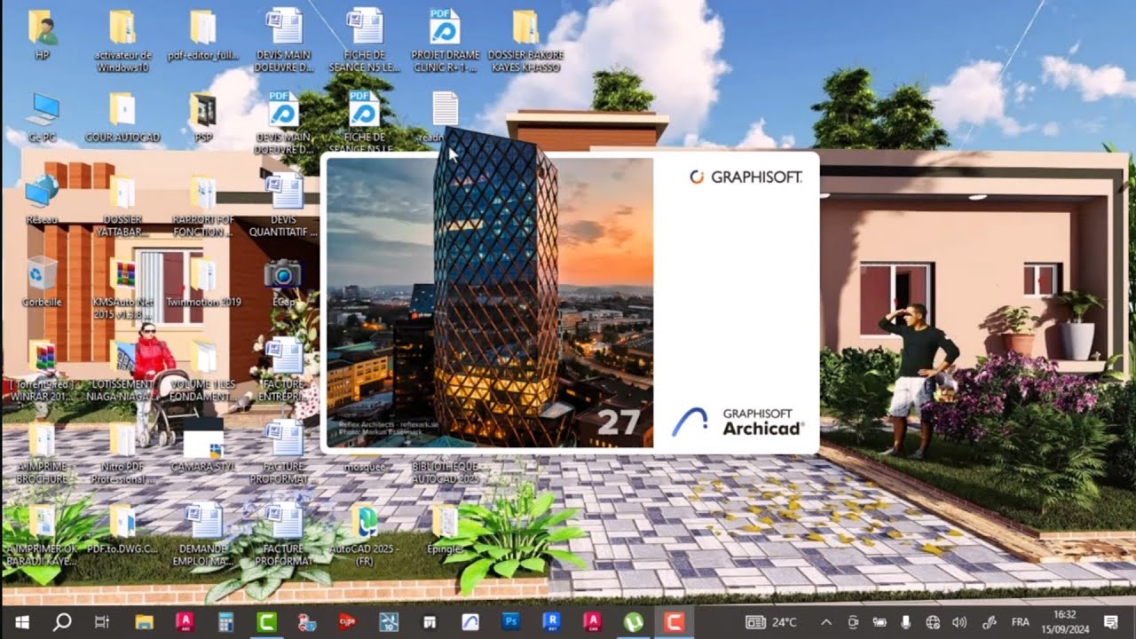Click the Archicad 27 splash screen image

(x=490, y=303)
